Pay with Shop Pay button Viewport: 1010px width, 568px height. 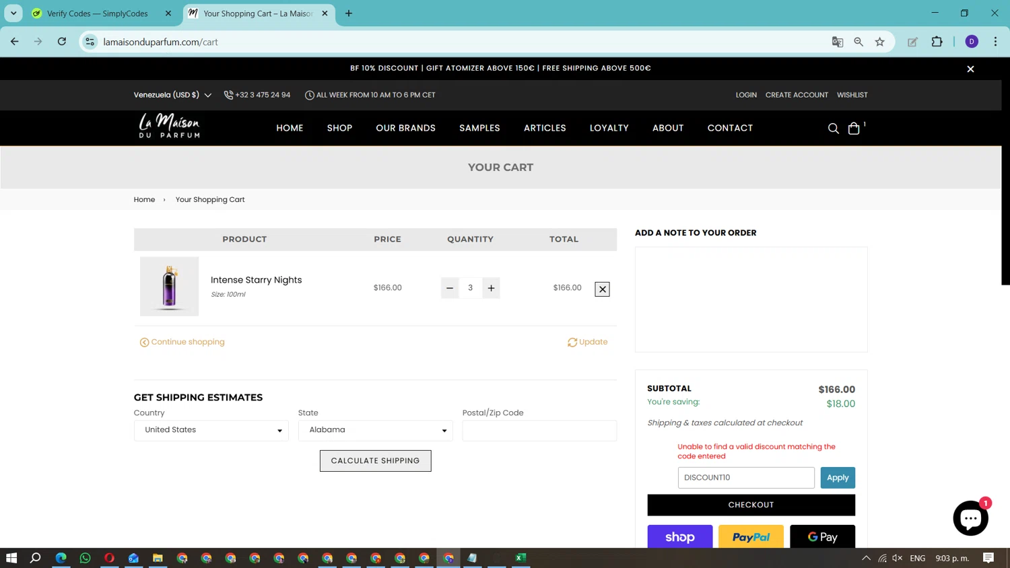[680, 536]
